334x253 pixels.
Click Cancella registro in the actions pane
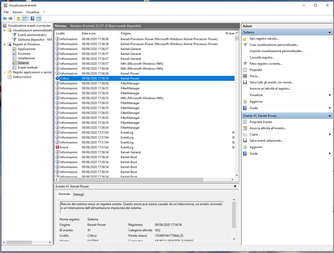tap(262, 57)
